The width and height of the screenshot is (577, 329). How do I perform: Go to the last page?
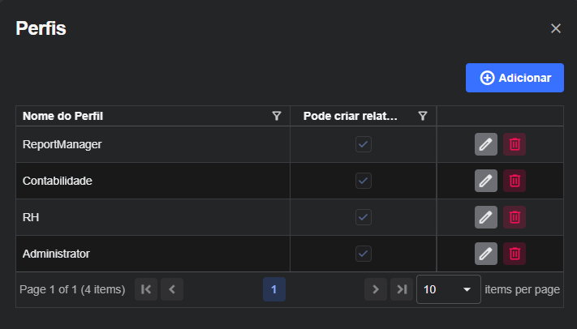point(402,289)
